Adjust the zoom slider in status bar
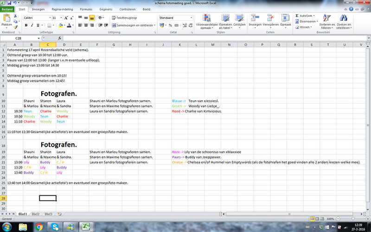Image resolution: width=371 pixels, height=232 pixels. (353, 219)
